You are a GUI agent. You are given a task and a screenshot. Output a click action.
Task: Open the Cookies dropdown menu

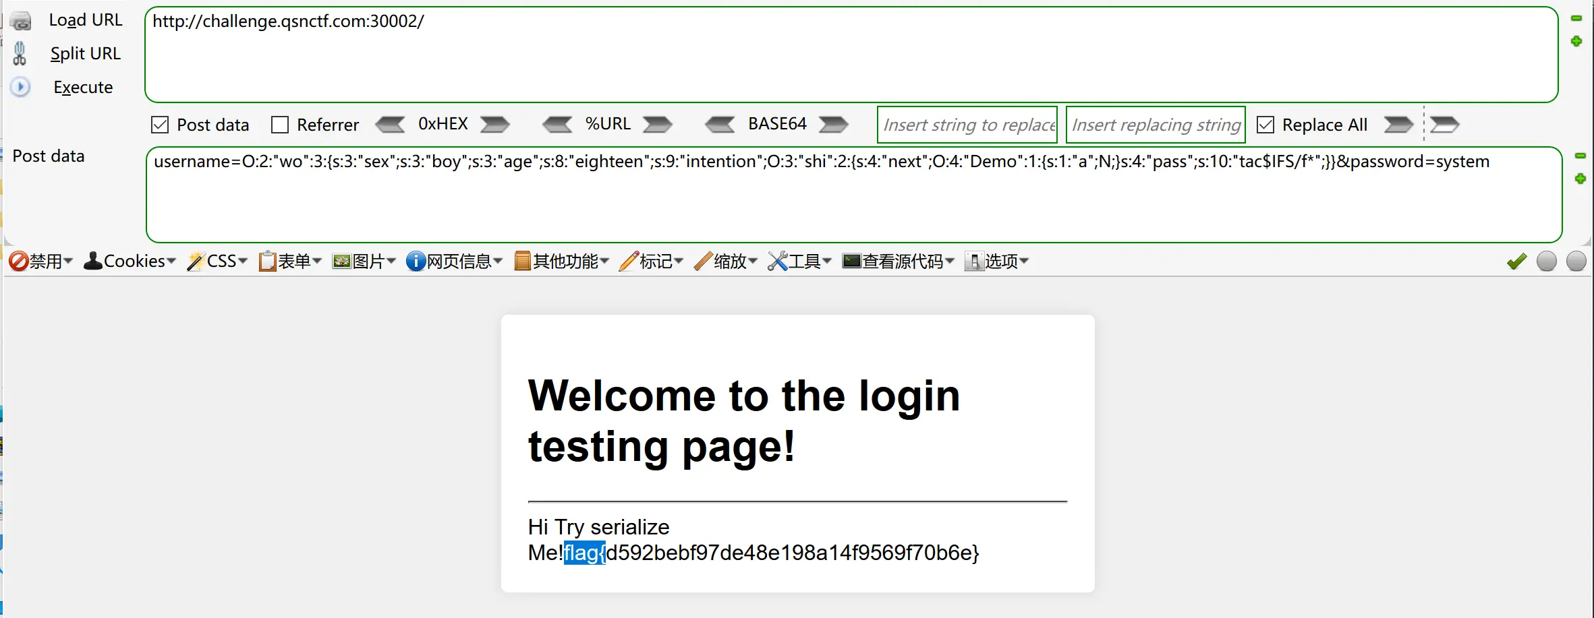pos(130,261)
